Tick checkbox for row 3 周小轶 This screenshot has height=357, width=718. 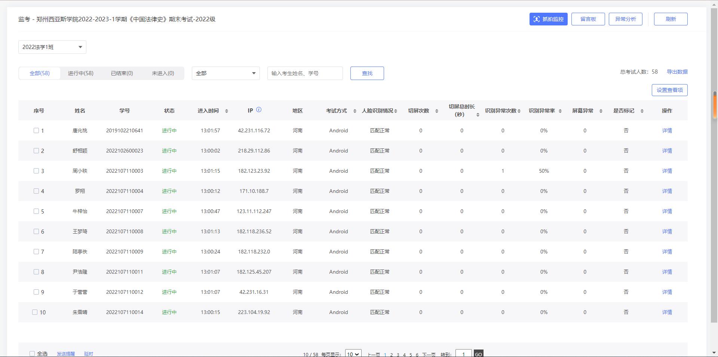coord(36,171)
